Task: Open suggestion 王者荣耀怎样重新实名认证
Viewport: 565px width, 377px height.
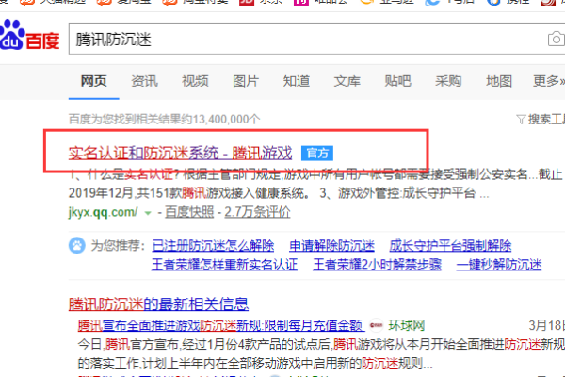Action: point(224,264)
